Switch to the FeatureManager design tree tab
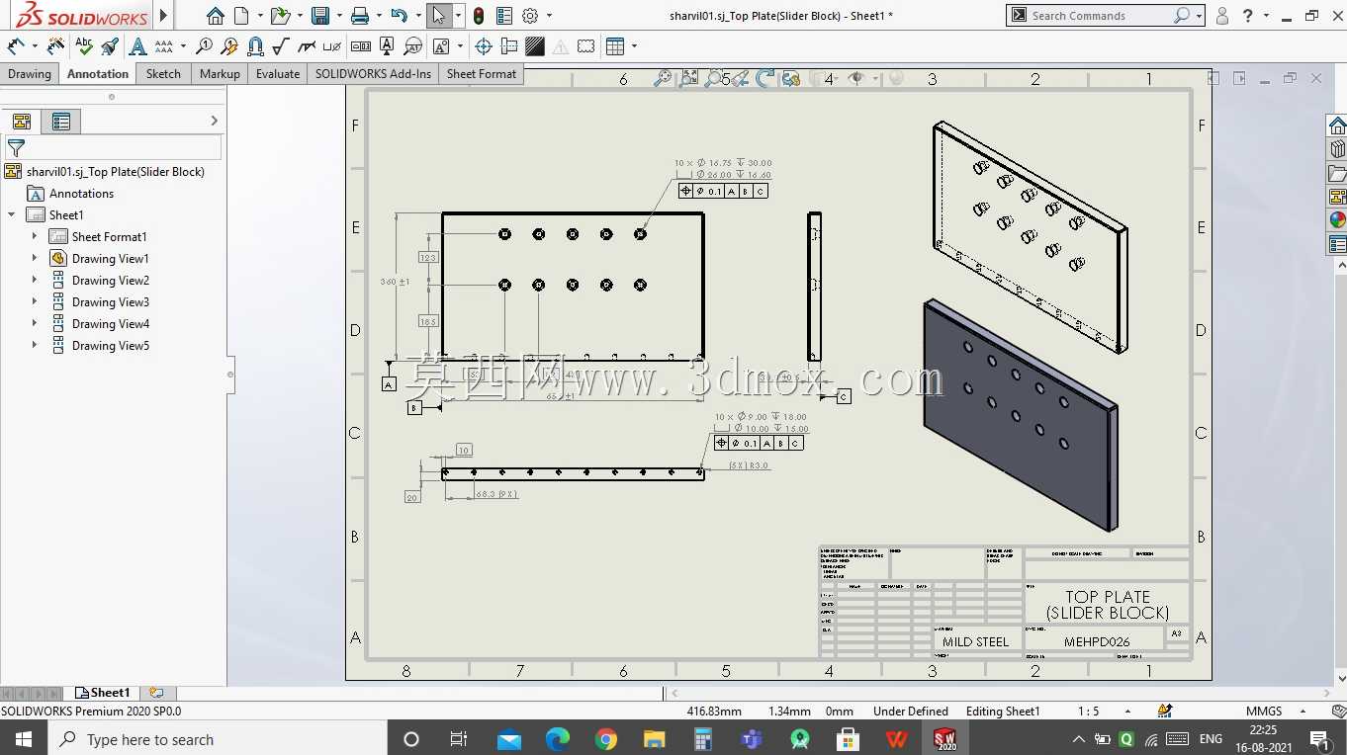The height and width of the screenshot is (755, 1347). [x=22, y=122]
